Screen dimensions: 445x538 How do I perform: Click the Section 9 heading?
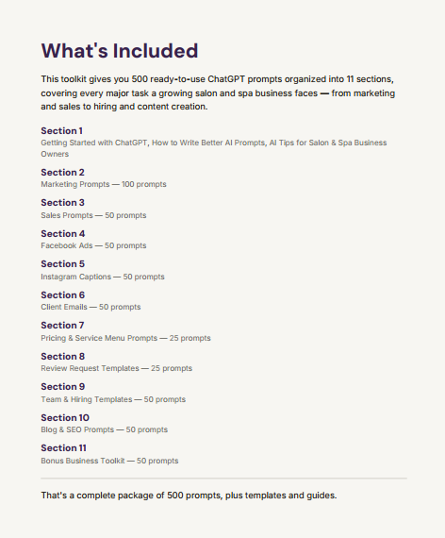click(63, 387)
